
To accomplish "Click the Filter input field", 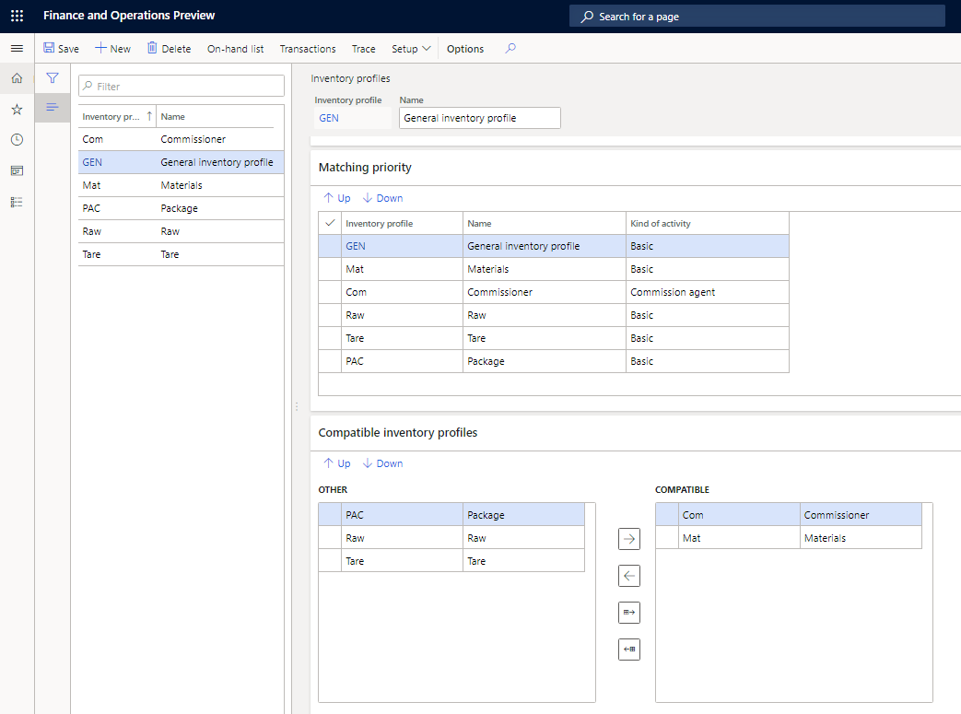I will point(182,87).
